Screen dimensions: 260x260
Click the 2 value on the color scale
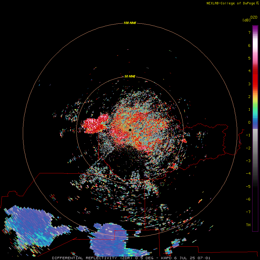(249, 97)
